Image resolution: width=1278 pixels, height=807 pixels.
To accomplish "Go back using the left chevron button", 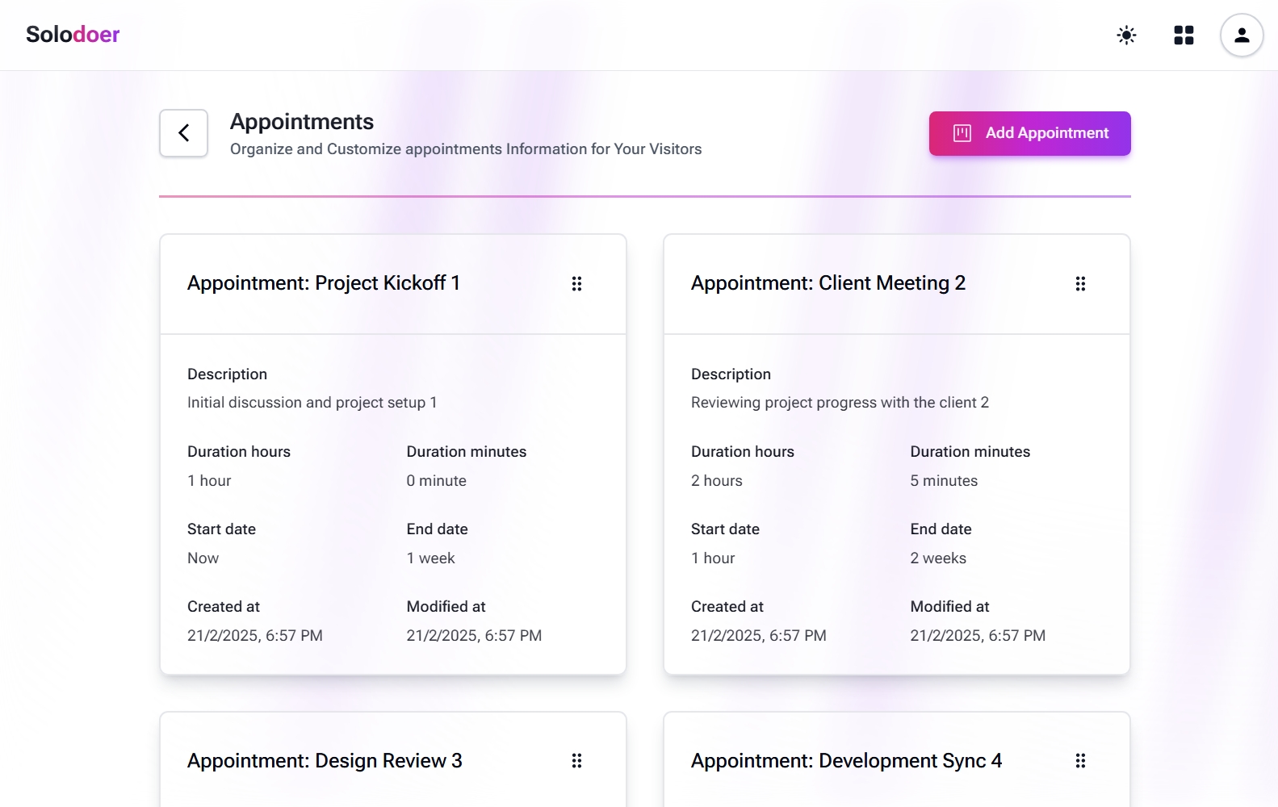I will coord(183,133).
